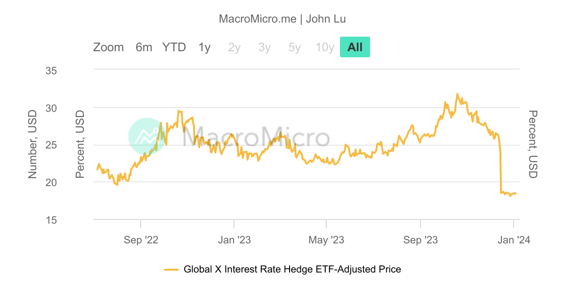Select the 6m zoom range
565x296 pixels.
point(144,47)
